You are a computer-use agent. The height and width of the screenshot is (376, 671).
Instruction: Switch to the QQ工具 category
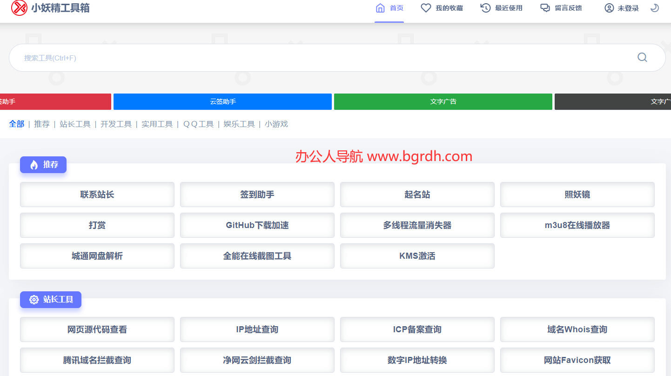tap(198, 124)
